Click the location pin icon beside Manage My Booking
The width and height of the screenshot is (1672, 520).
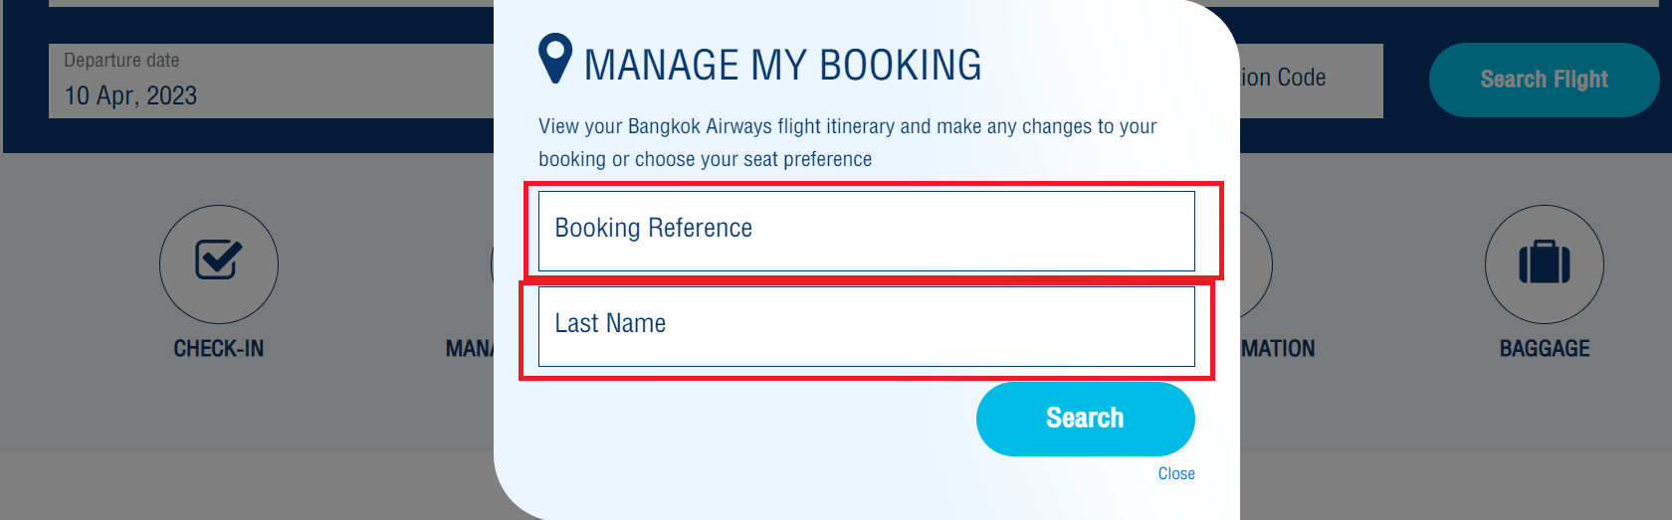[555, 59]
